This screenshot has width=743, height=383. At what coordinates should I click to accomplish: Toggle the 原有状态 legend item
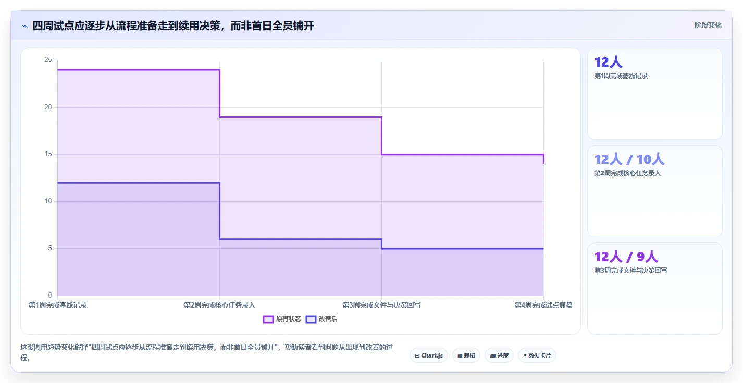pyautogui.click(x=282, y=319)
